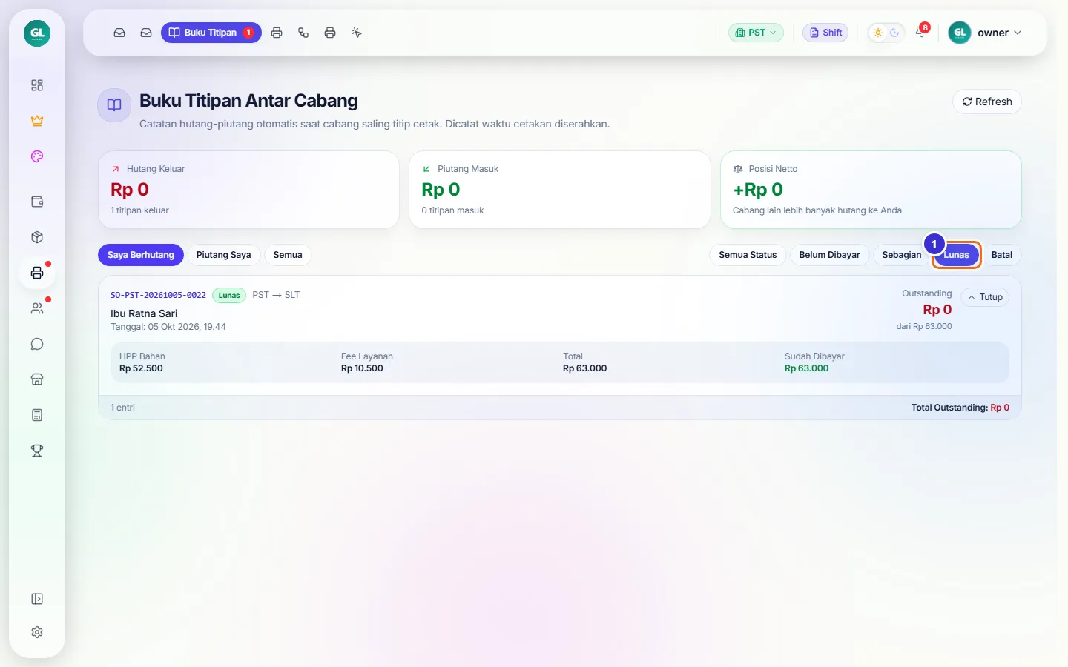Open the Buku Titipan tab
The height and width of the screenshot is (667, 1068).
[x=211, y=33]
